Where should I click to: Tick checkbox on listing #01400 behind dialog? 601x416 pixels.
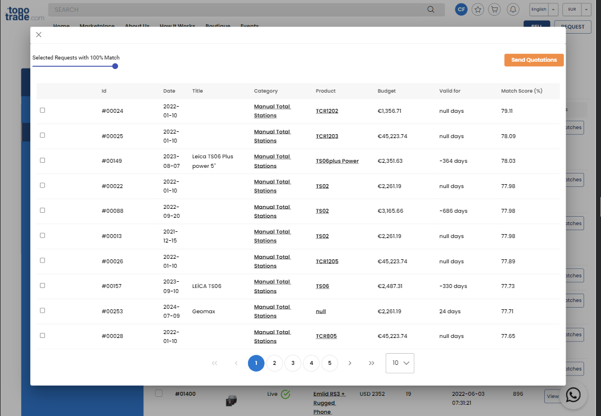point(159,394)
